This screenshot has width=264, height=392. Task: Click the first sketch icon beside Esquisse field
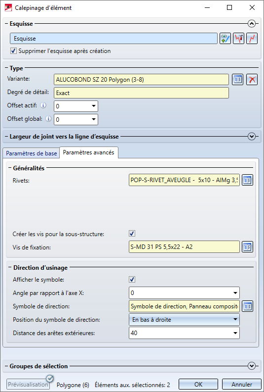225,39
